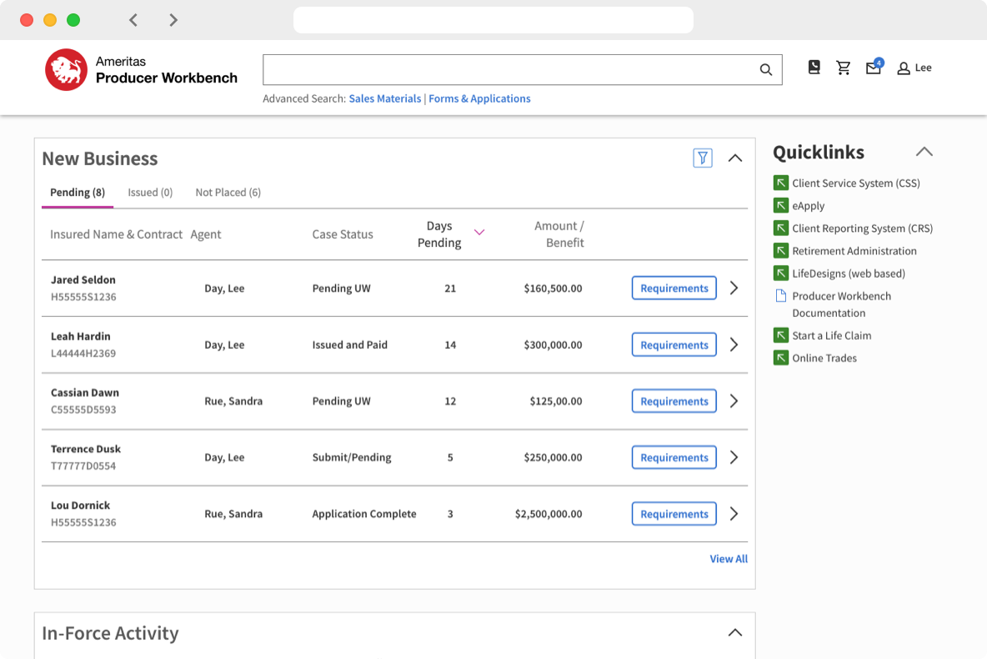
Task: Click the browser back arrow
Action: (x=133, y=20)
